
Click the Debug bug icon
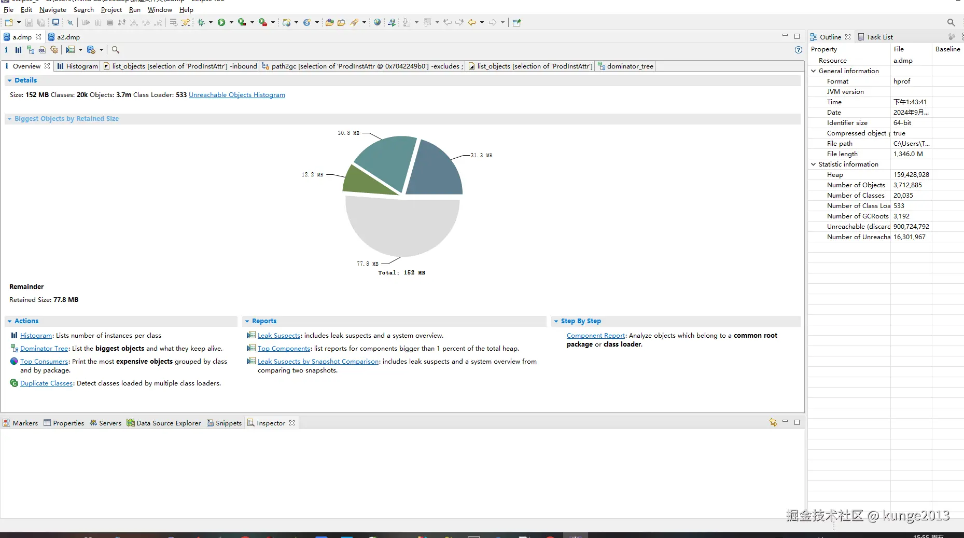pos(201,22)
